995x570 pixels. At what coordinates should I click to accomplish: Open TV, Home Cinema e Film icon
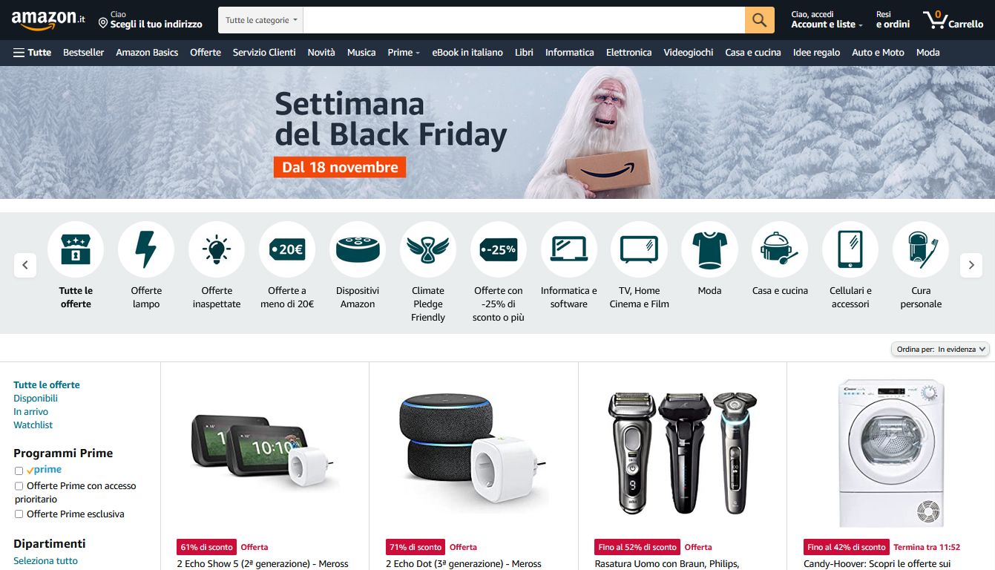[x=639, y=249]
